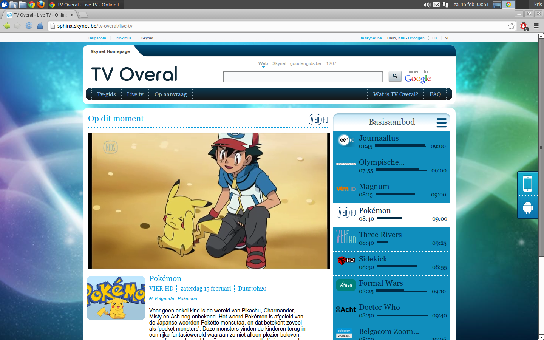Focus the web search input field

point(303,77)
